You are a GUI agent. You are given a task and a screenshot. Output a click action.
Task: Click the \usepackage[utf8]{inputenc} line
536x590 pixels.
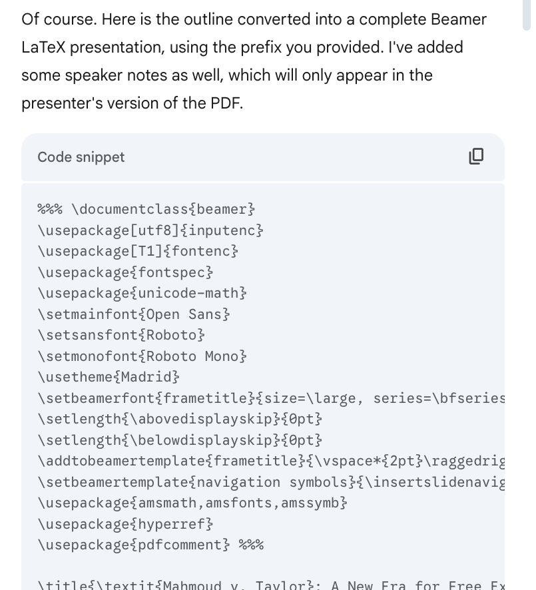point(150,230)
